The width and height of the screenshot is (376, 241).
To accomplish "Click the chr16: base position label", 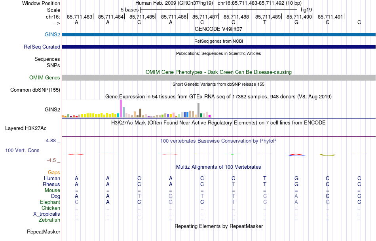I will (53, 17).
